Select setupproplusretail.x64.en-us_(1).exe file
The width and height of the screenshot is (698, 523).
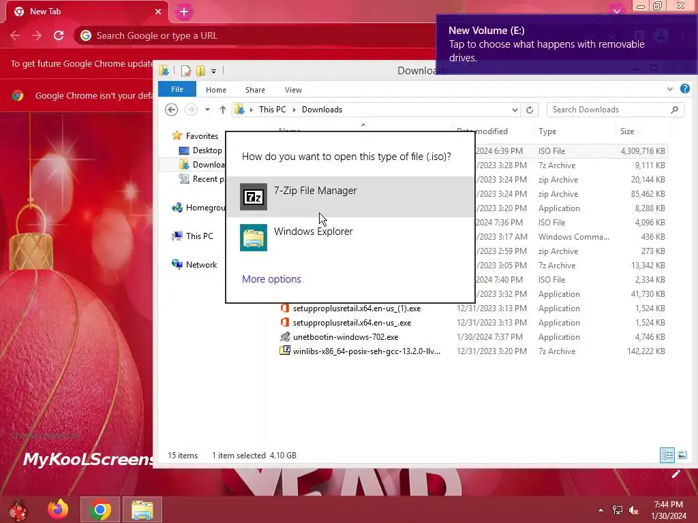[356, 308]
